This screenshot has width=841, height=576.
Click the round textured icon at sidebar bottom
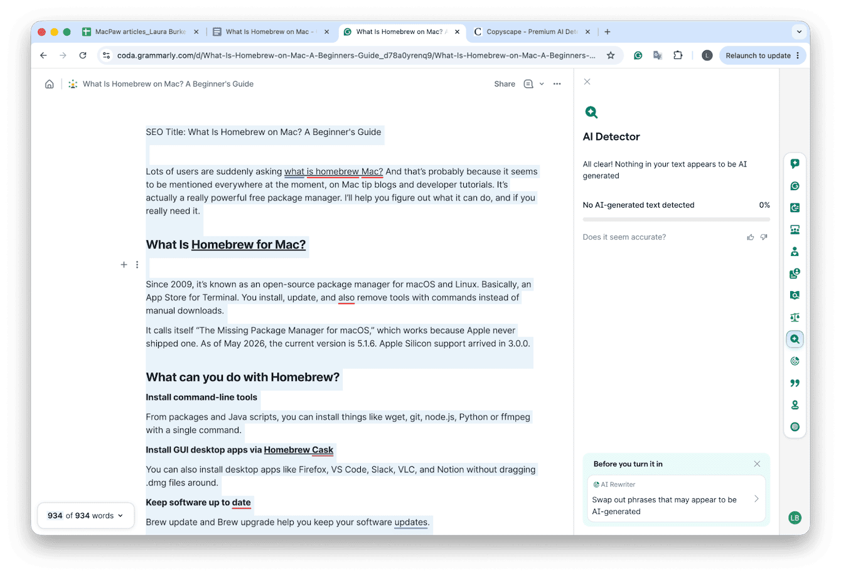click(x=795, y=427)
